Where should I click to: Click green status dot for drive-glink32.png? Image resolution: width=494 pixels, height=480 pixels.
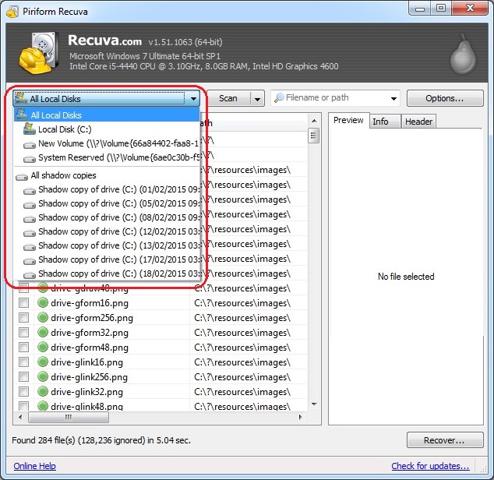click(43, 391)
